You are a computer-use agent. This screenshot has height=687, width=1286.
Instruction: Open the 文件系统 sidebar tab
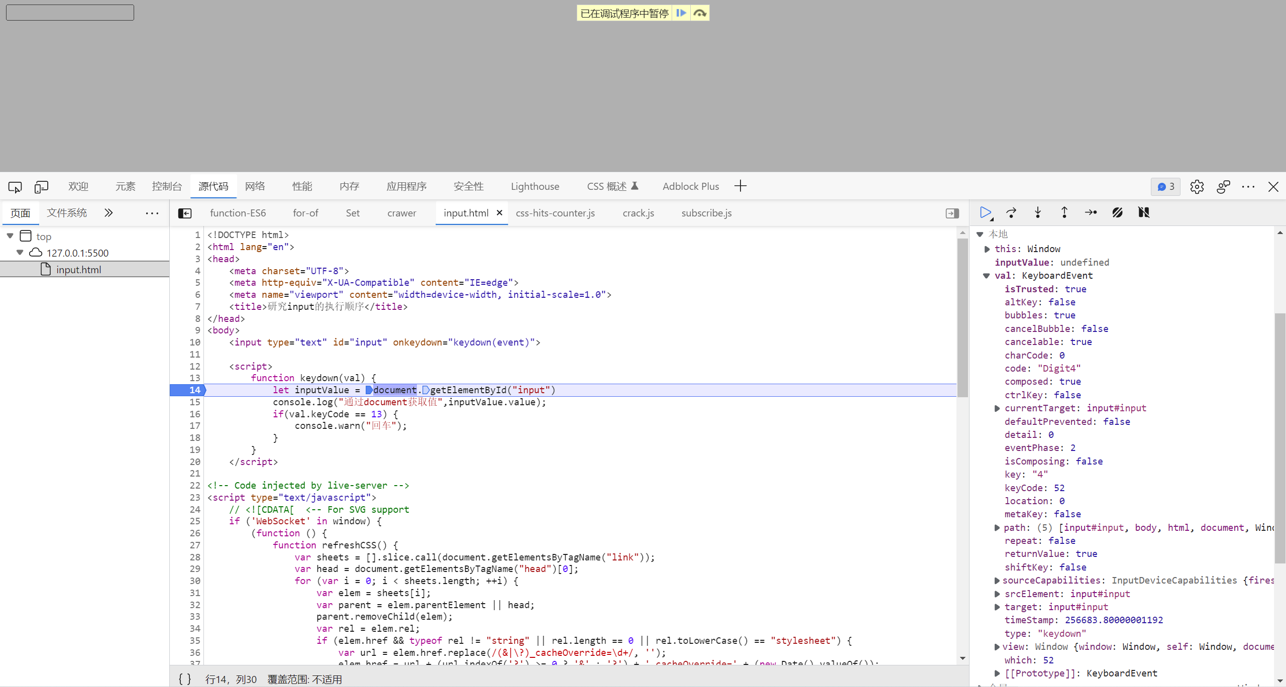(x=67, y=212)
